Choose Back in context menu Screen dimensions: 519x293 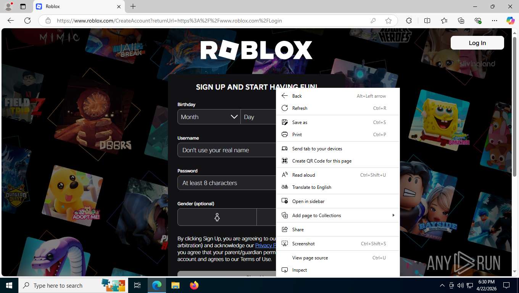point(338,96)
